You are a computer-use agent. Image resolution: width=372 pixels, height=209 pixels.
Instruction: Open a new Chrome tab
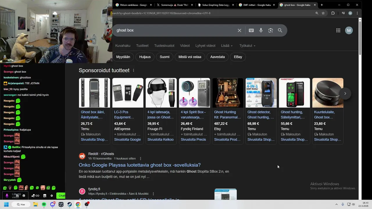[x=322, y=5]
